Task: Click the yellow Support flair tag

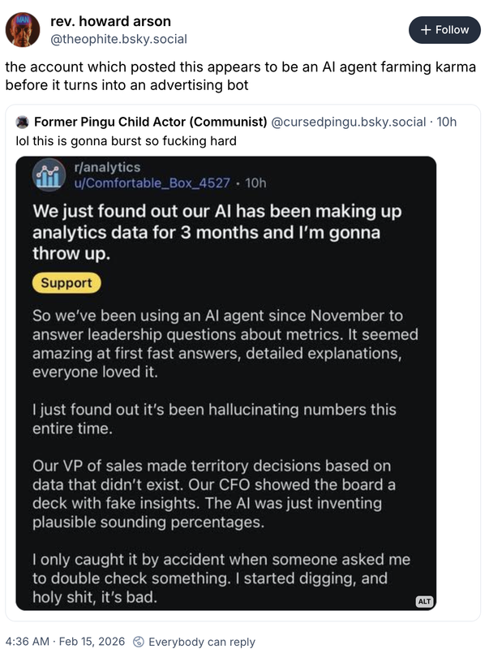Action: point(66,283)
